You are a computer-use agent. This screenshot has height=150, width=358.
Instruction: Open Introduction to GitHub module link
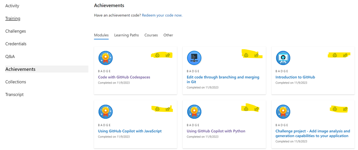point(295,77)
